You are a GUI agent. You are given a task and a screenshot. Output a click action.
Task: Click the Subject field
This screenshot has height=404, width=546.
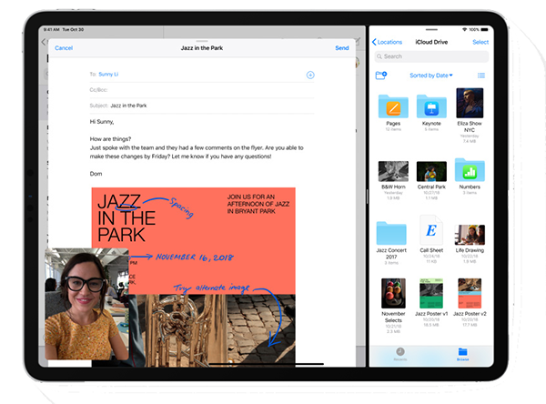(x=202, y=106)
